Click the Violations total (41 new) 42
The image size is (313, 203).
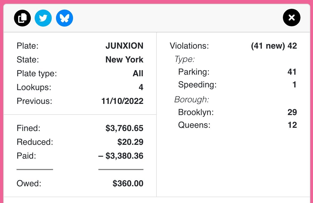pos(274,46)
